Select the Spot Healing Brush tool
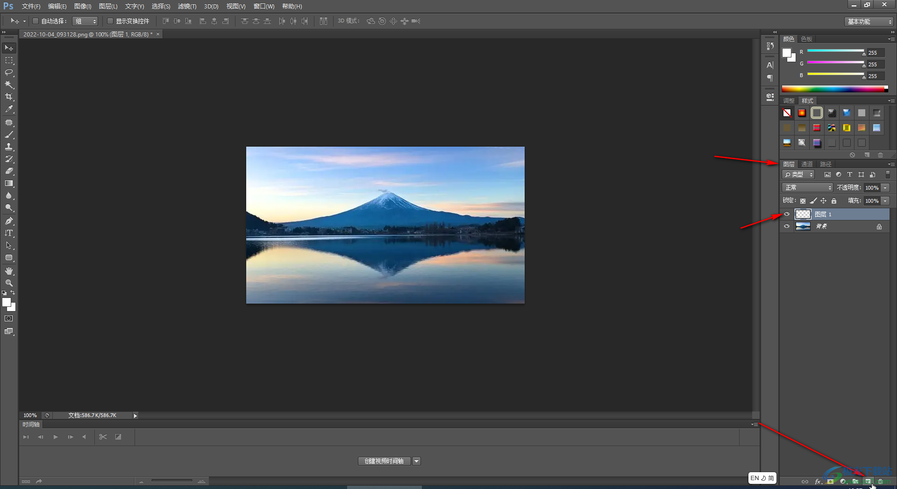 pos(9,123)
